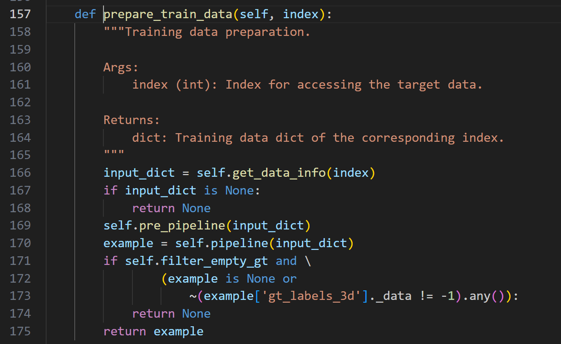This screenshot has width=561, height=344.
Task: Click line number 166 in the gutter
Action: (x=20, y=173)
